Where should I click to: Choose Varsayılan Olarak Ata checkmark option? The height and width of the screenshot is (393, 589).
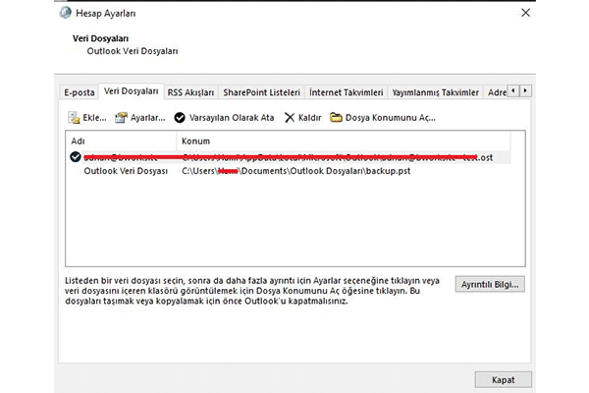[224, 118]
